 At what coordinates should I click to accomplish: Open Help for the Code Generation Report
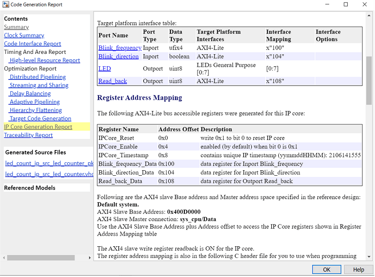tap(358, 269)
